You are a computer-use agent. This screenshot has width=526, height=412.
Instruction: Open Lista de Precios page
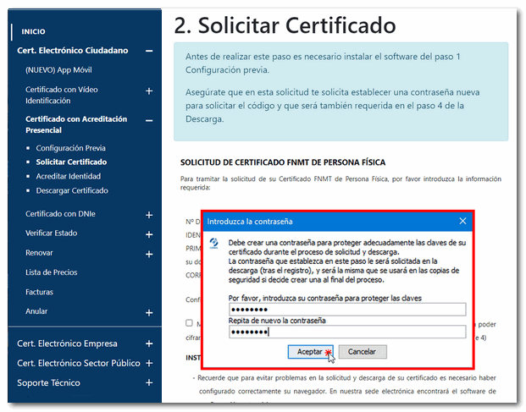pos(51,272)
